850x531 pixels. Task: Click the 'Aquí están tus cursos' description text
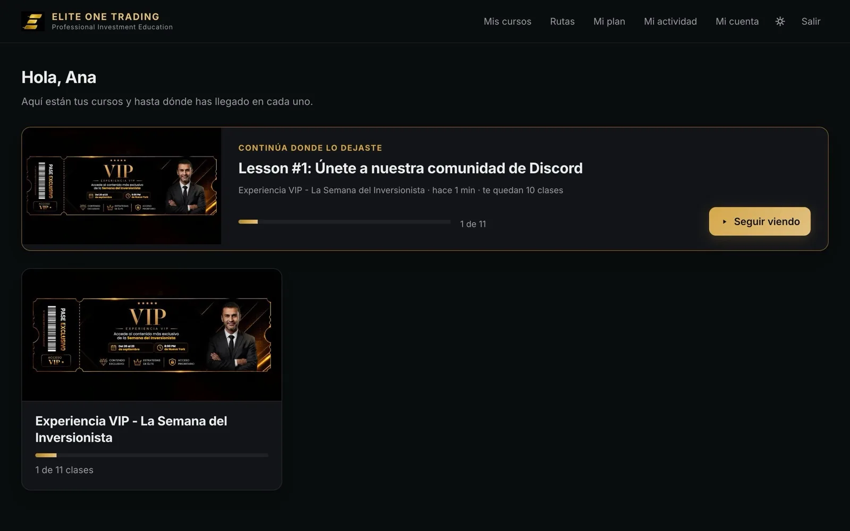coord(167,101)
